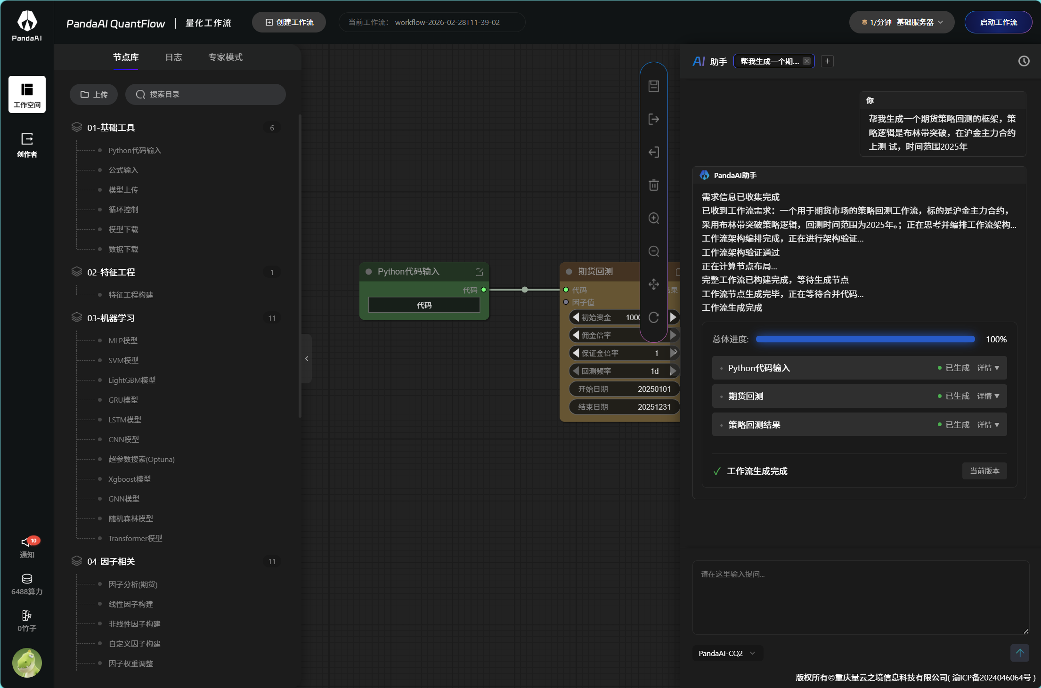Viewport: 1041px width, 688px height.
Task: Zoom in on the workflow canvas
Action: tap(653, 218)
